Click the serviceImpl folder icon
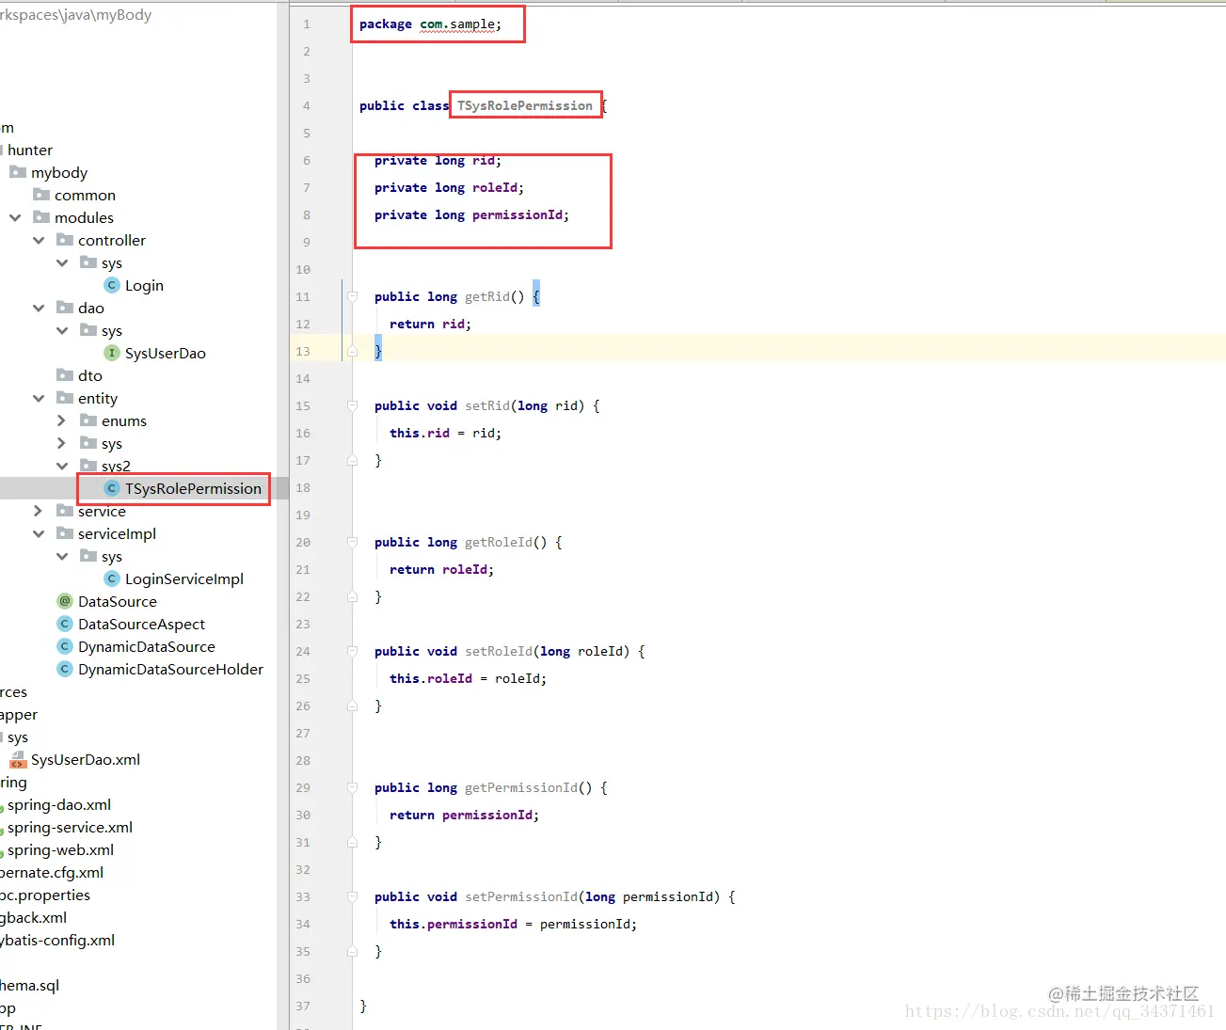 point(65,533)
